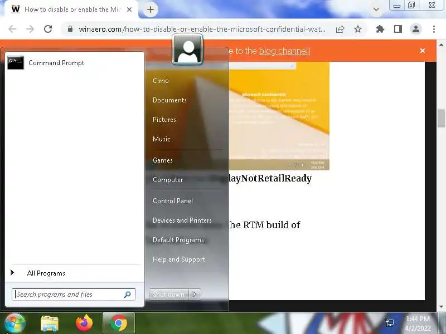
Task: Click the Shut down button
Action: point(169,294)
